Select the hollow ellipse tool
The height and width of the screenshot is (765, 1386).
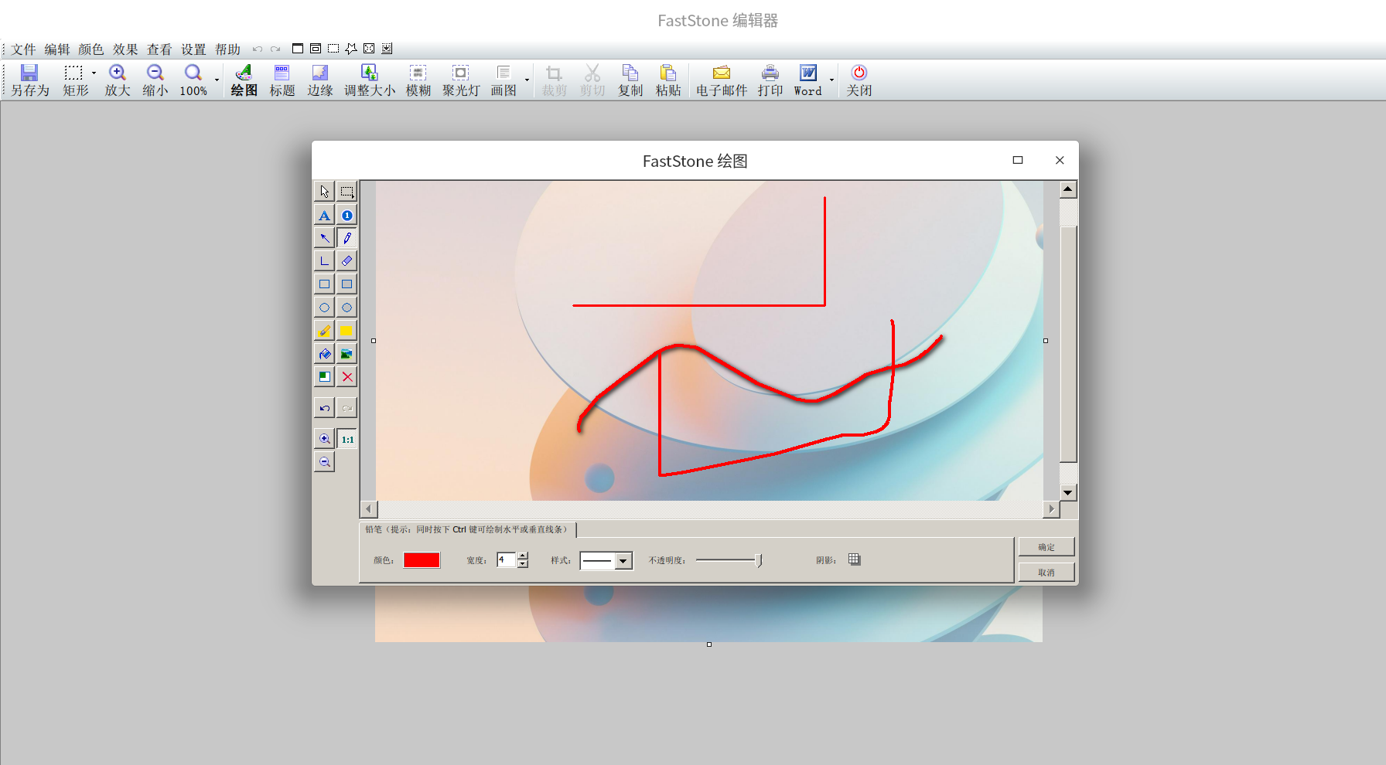pyautogui.click(x=325, y=308)
